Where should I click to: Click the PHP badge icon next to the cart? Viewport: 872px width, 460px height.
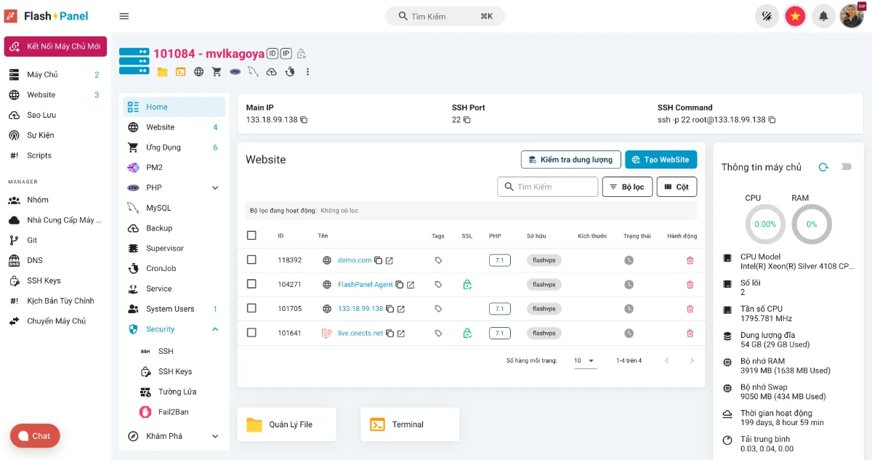coord(235,71)
